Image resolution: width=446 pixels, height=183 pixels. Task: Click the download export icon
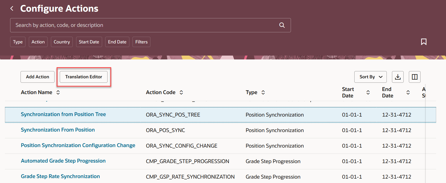(x=398, y=77)
